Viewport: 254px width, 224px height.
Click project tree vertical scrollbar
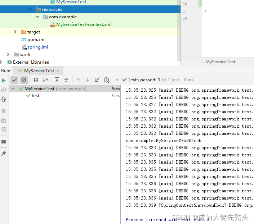[178, 31]
